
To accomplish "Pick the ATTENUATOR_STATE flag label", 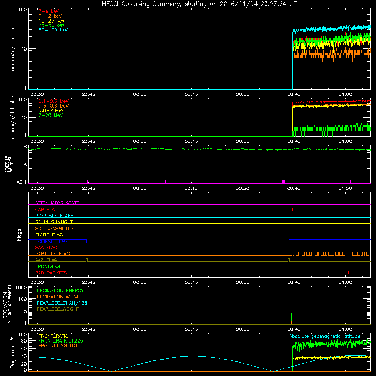I will [x=57, y=203].
